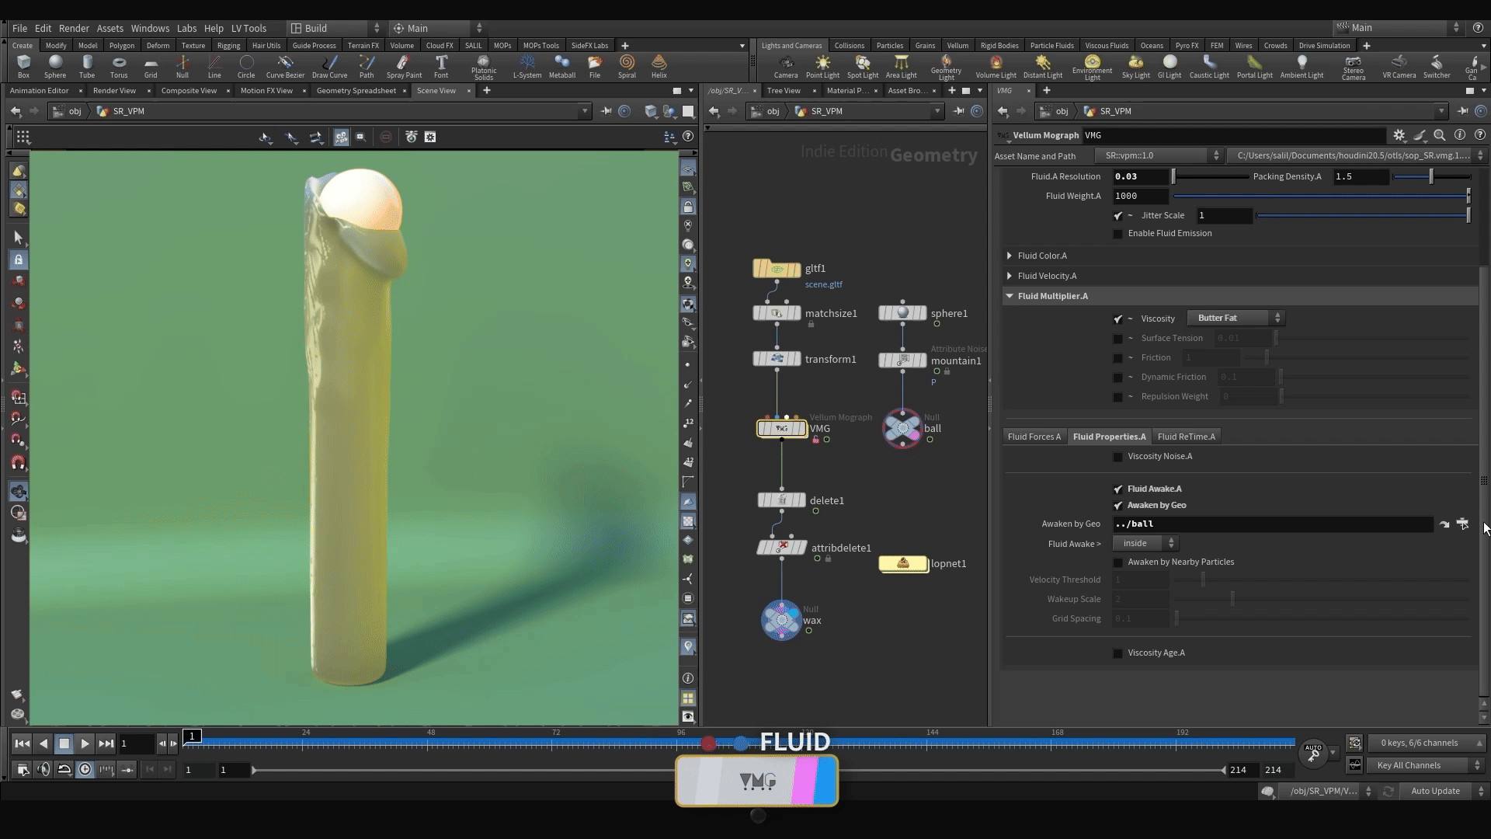
Task: Expand the Fluid Color.A section
Action: [1010, 256]
